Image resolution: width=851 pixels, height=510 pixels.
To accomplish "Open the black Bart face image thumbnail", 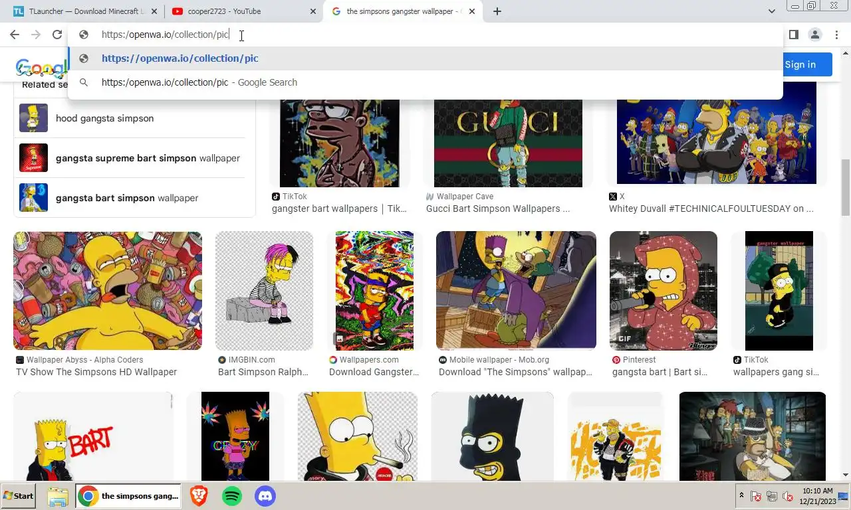I will tap(492, 436).
